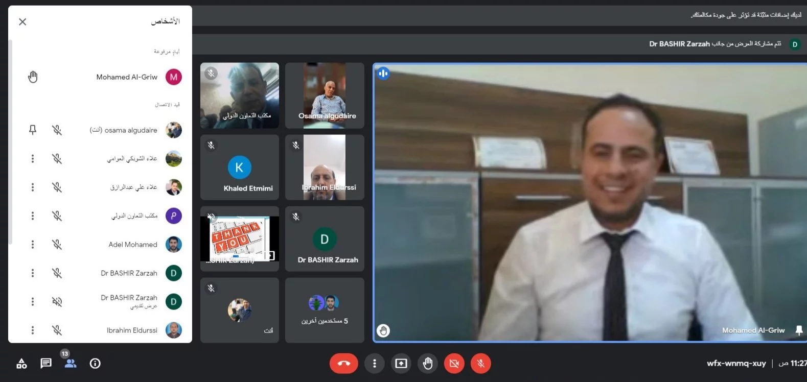
Task: Select Dr BASHIR Zarzah presentation entry
Action: click(129, 301)
